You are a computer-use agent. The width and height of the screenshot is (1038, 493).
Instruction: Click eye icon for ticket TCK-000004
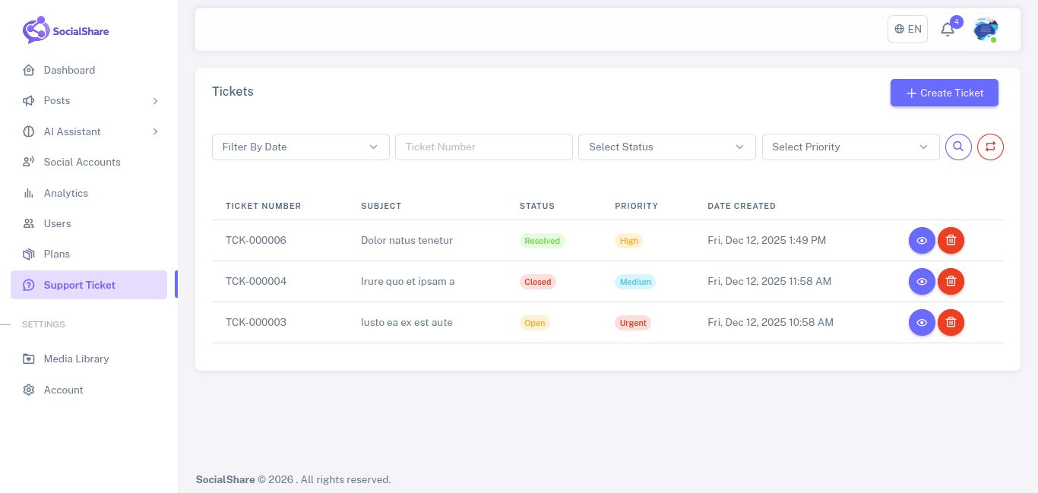(922, 282)
